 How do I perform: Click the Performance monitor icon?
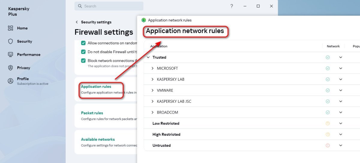(x=10, y=55)
